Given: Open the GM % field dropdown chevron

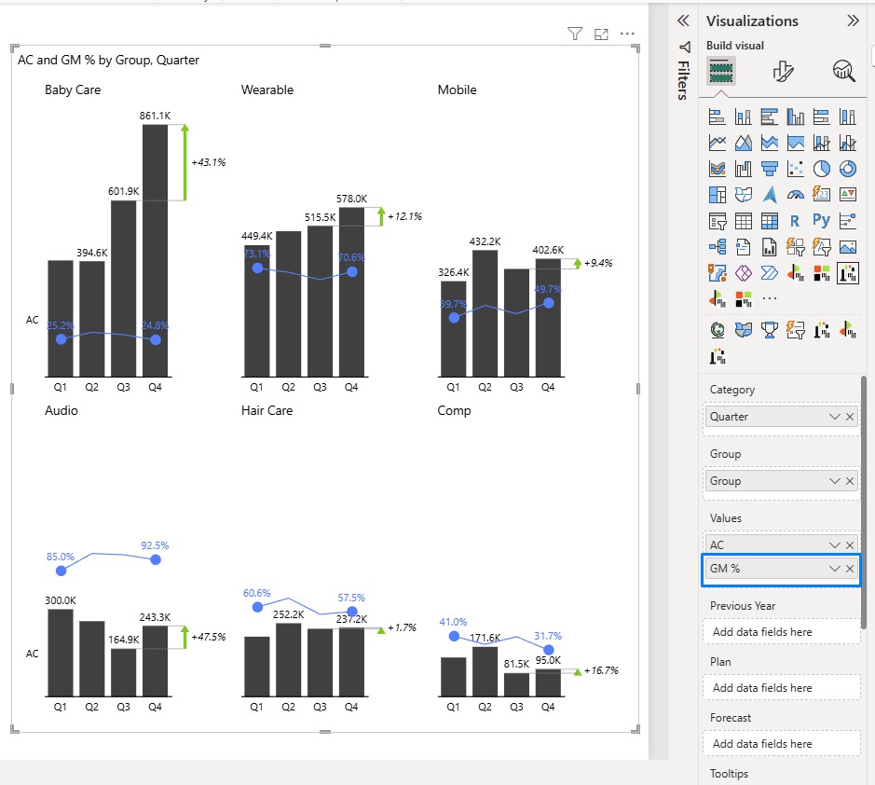Looking at the screenshot, I should point(834,569).
